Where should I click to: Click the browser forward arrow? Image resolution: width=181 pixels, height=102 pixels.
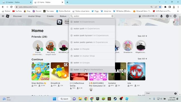(7, 7)
